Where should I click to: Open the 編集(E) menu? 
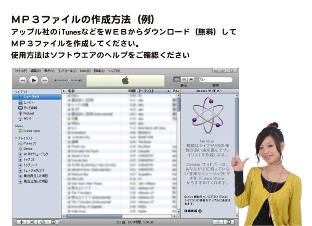(x=35, y=71)
